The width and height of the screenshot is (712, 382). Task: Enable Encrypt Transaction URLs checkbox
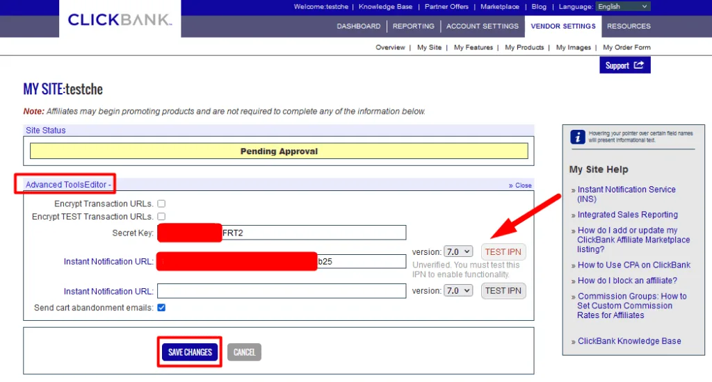(161, 204)
